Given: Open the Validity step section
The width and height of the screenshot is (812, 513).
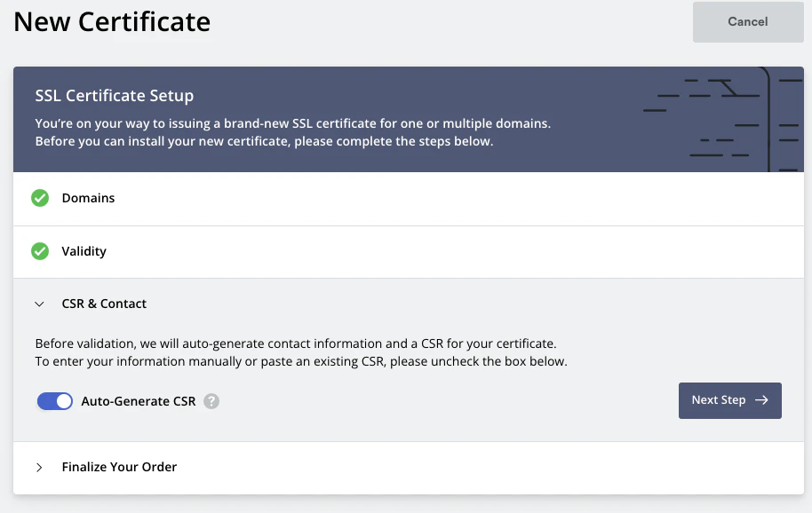Looking at the screenshot, I should [x=84, y=251].
